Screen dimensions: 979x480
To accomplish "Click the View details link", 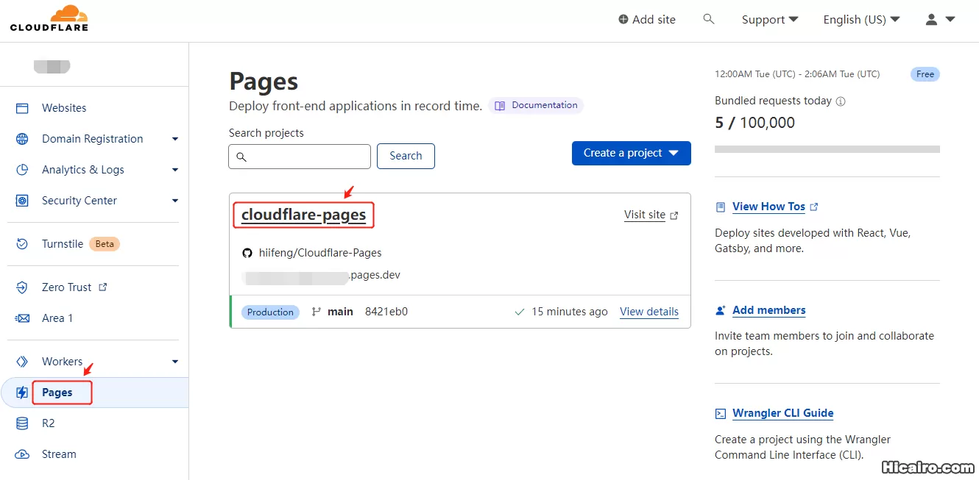I will point(648,312).
